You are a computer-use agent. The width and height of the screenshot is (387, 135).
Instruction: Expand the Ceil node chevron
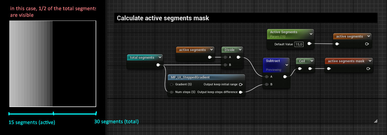click(311, 61)
